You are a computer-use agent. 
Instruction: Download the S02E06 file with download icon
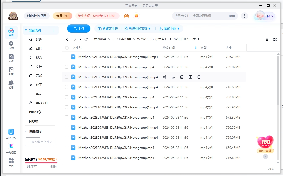coord(173,77)
